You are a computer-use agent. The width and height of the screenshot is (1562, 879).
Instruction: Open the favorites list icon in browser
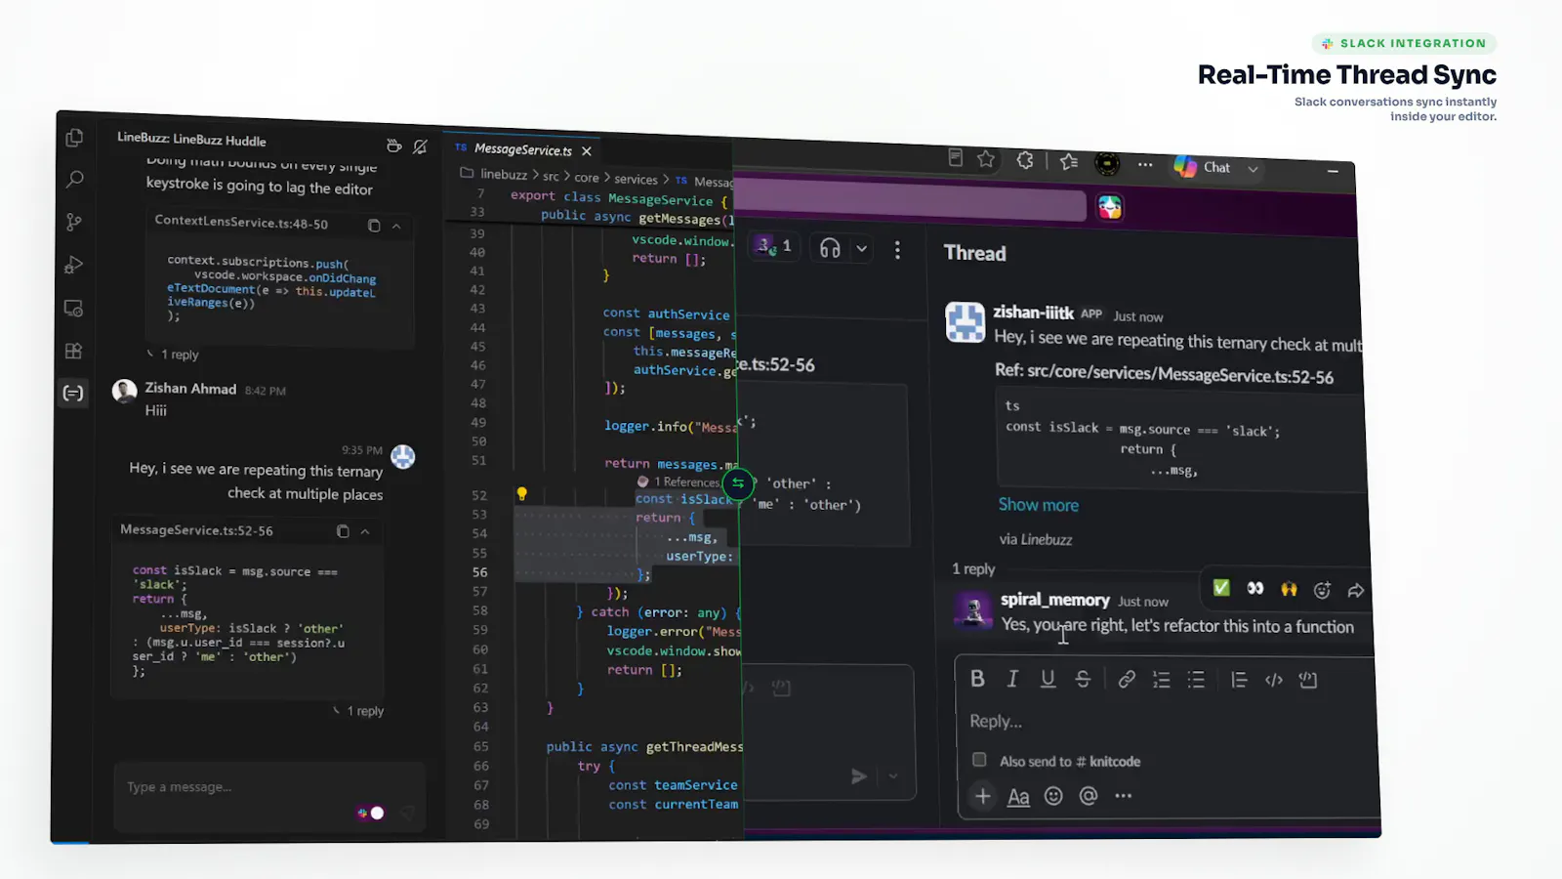1069,162
